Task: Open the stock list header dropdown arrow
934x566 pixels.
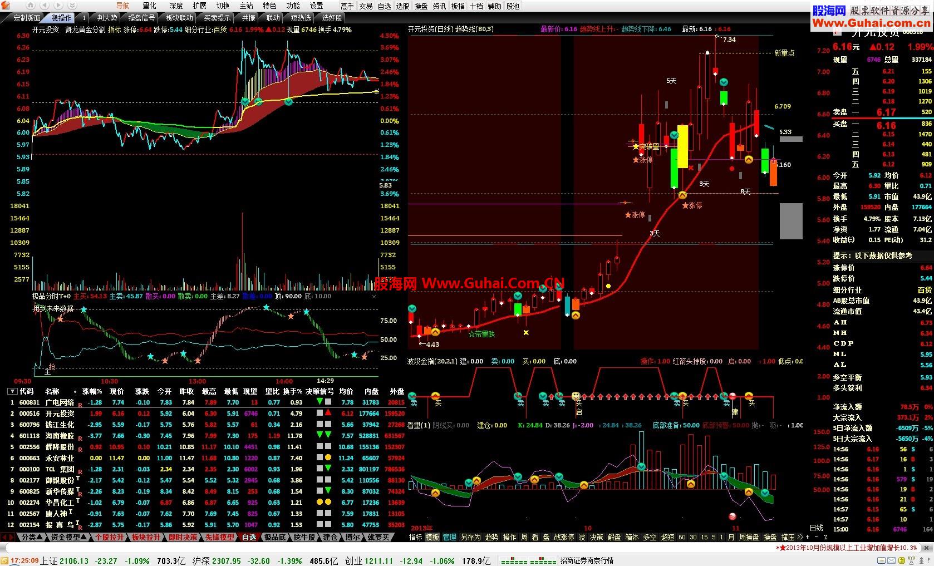Action: [x=13, y=391]
